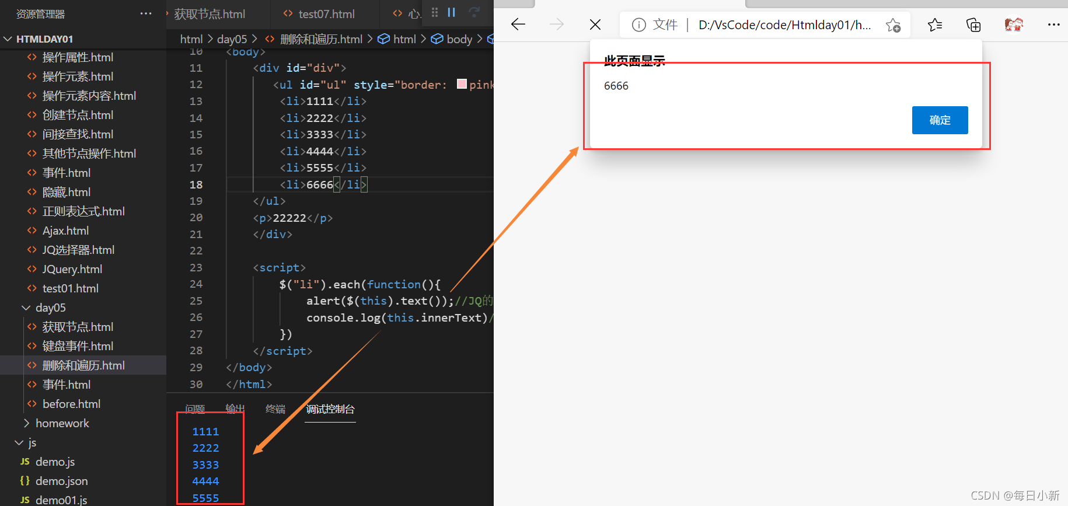Open the 终端 panel tab

(x=275, y=409)
